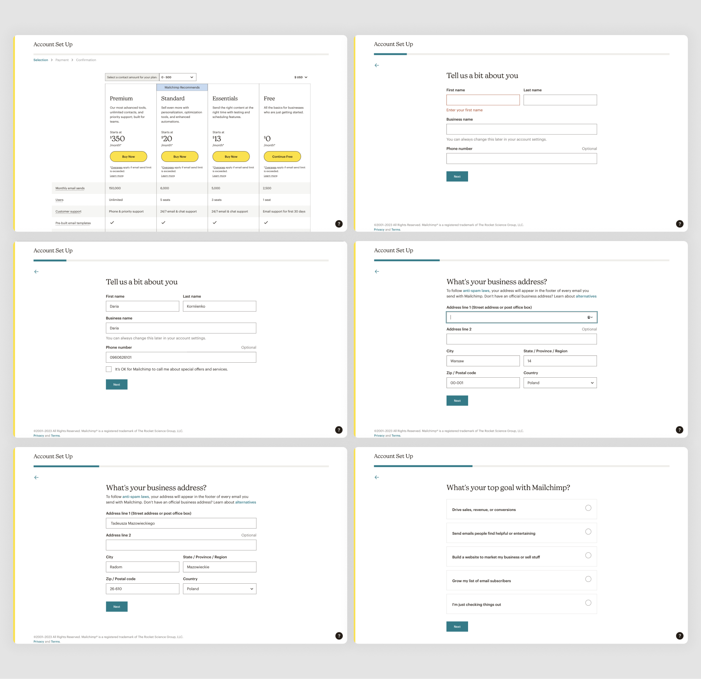This screenshot has height=679, width=701.
Task: Click the Monthly email sends row label
Action: (70, 188)
